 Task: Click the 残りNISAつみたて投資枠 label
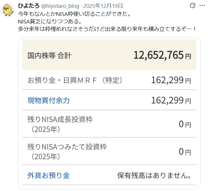coord(67,147)
